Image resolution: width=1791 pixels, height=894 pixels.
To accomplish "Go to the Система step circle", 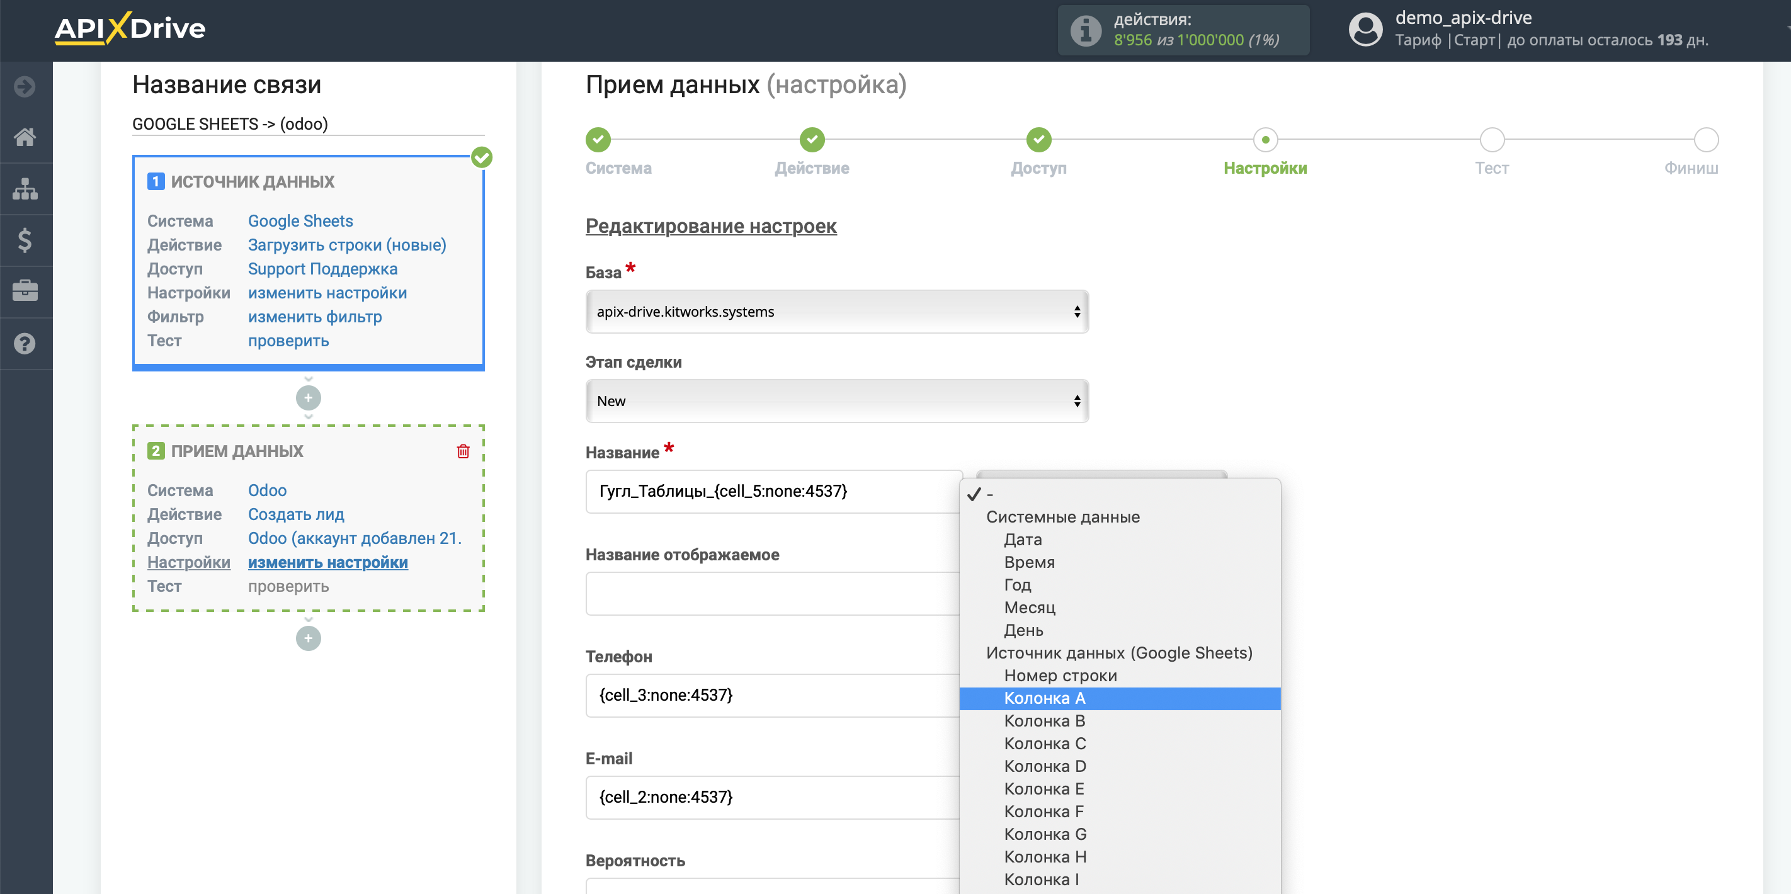I will pyautogui.click(x=598, y=140).
